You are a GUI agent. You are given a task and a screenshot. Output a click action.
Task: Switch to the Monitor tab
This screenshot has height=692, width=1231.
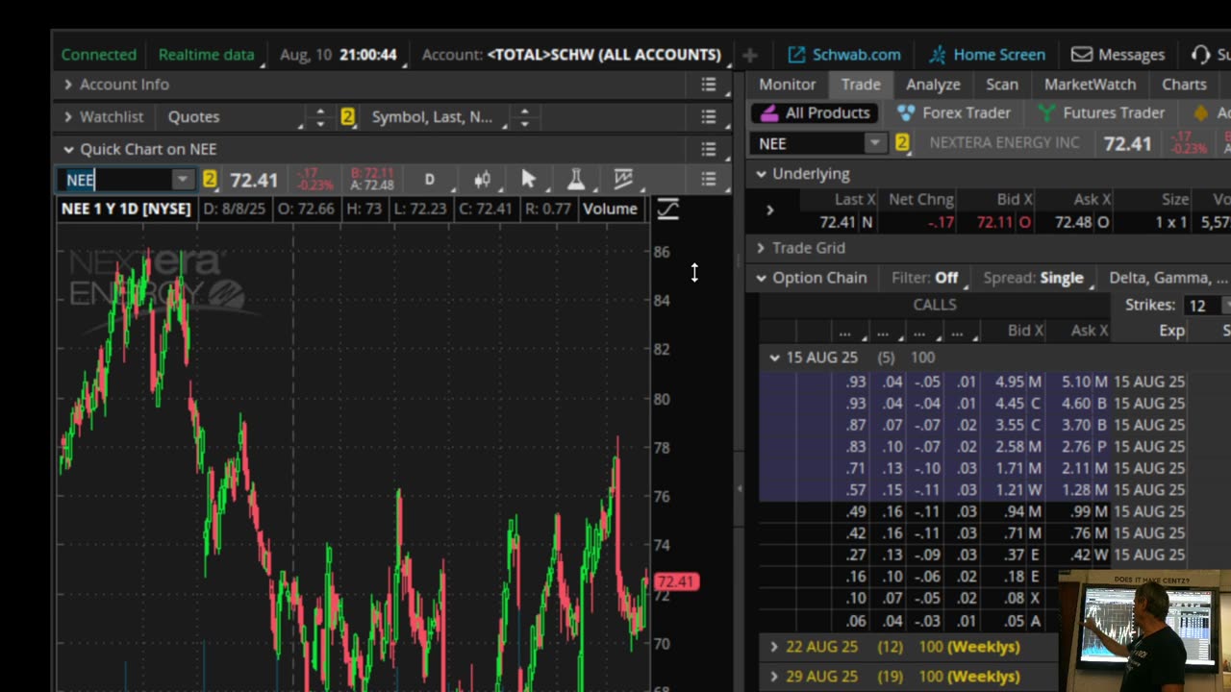coord(787,85)
